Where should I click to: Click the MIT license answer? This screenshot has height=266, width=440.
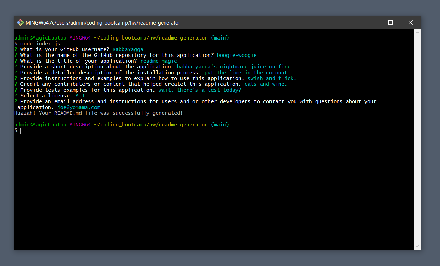pyautogui.click(x=80, y=95)
